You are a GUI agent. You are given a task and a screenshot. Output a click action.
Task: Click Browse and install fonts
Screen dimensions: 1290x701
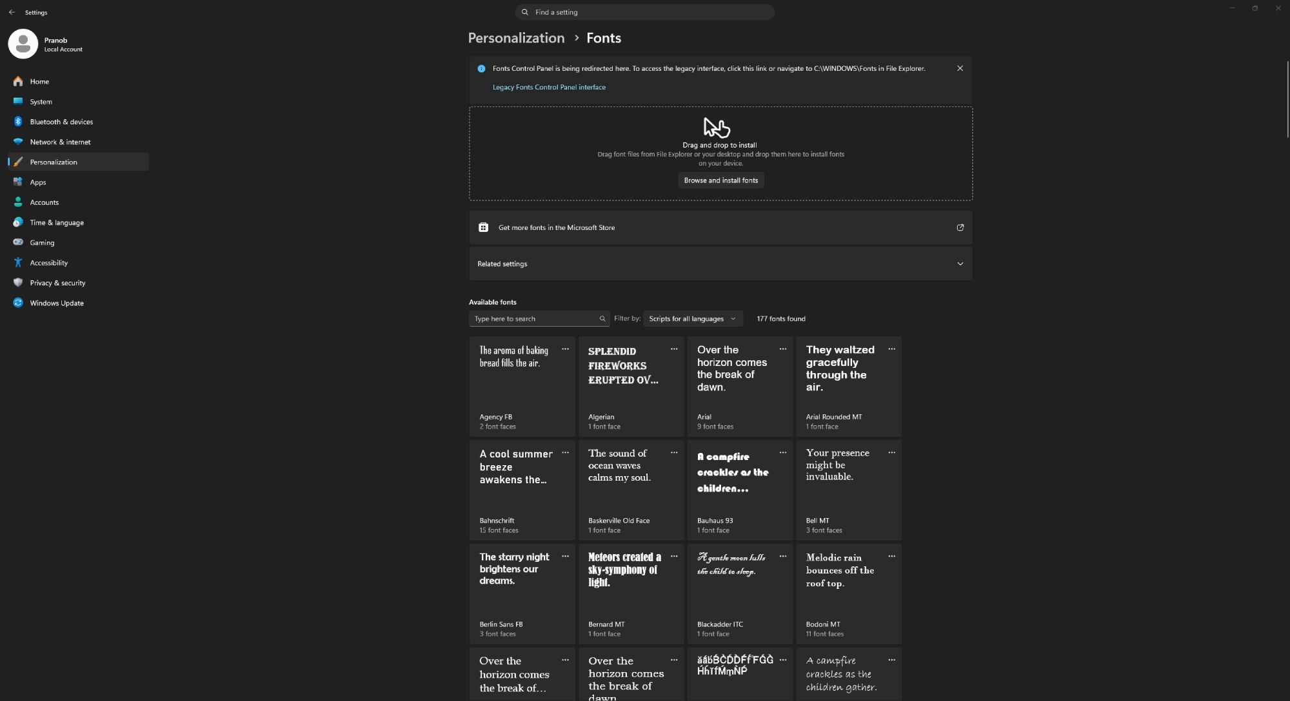click(720, 180)
